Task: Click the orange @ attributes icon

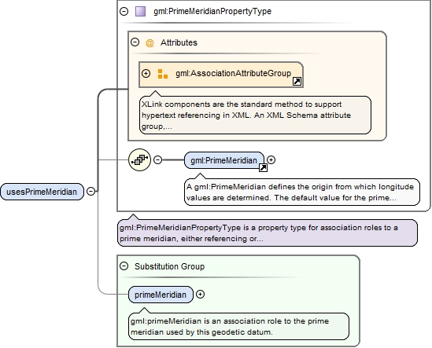Action: 150,43
